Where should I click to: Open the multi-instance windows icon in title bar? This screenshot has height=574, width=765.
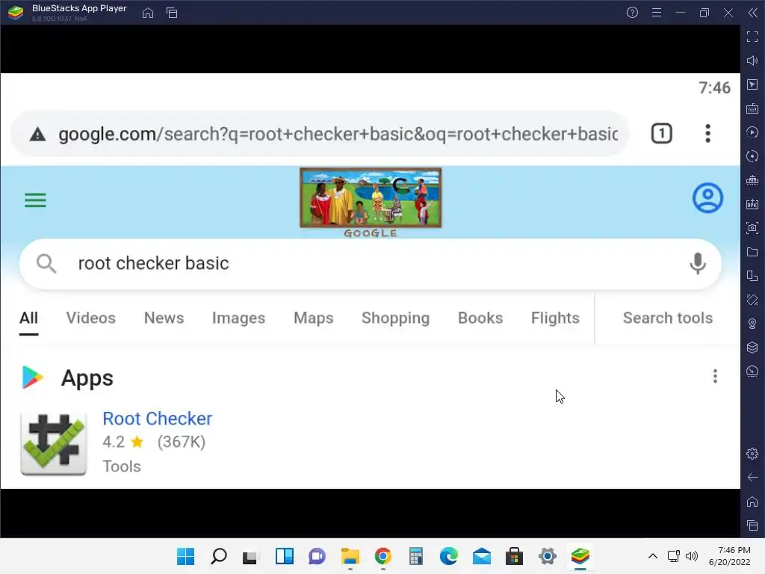pos(172,13)
